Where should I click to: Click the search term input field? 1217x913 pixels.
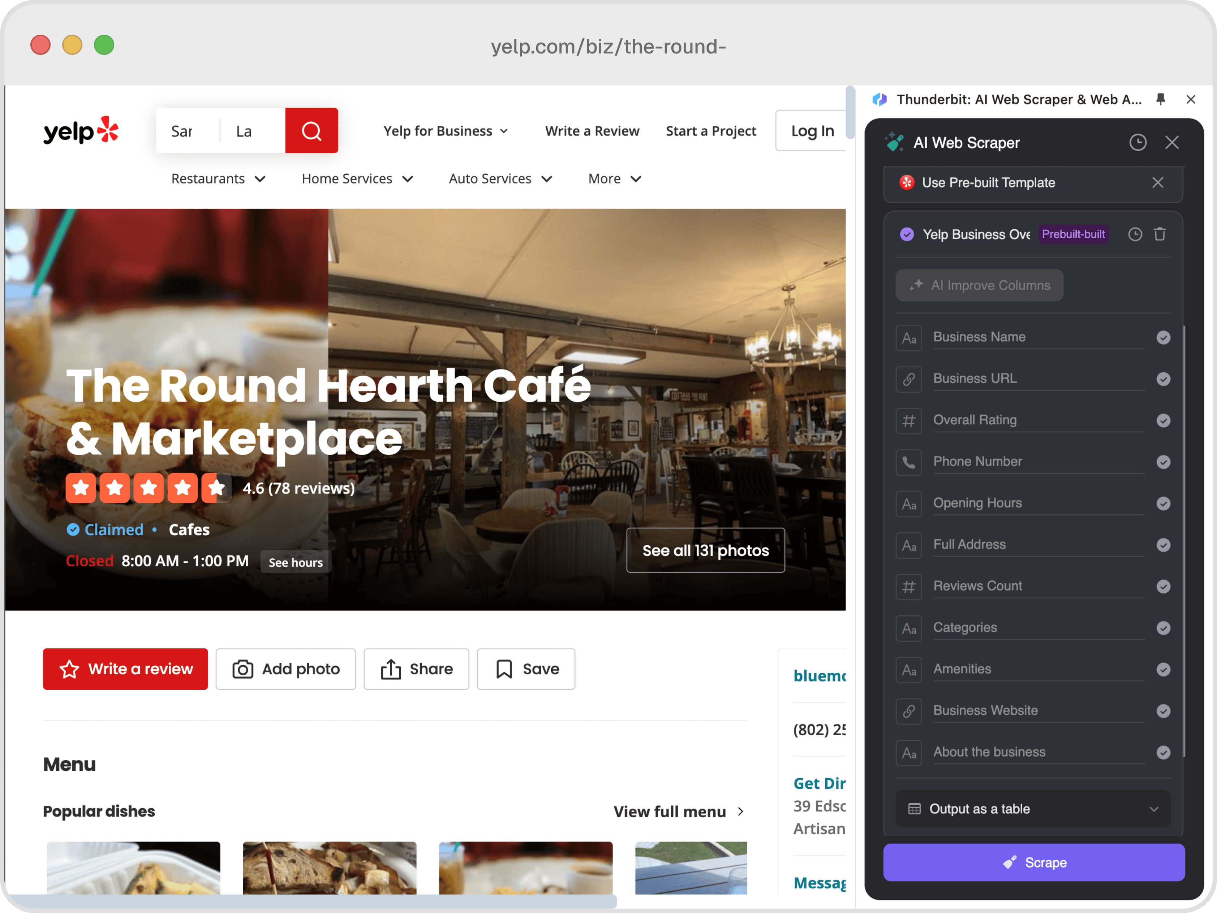point(188,131)
